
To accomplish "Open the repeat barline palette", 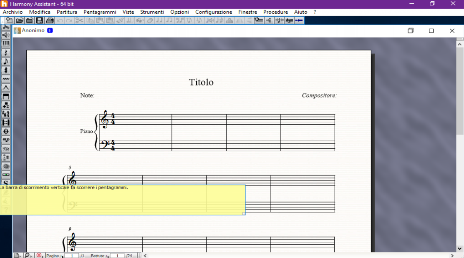I will [5, 123].
